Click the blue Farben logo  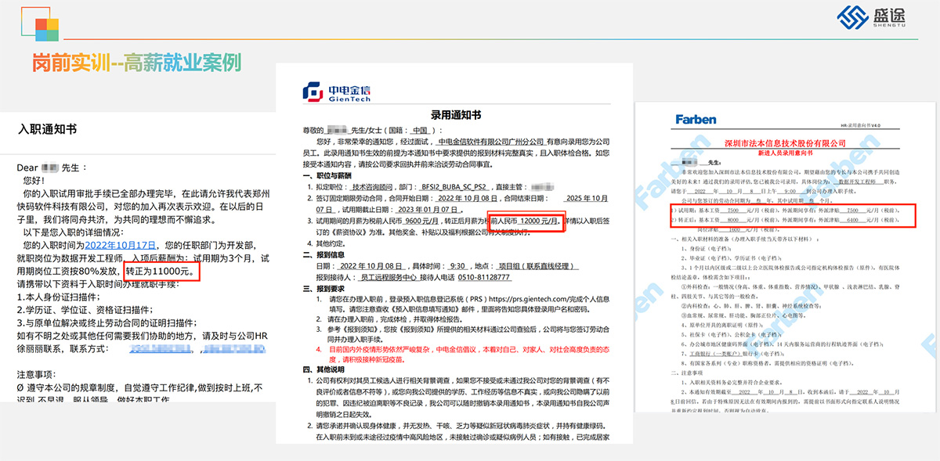click(x=696, y=119)
